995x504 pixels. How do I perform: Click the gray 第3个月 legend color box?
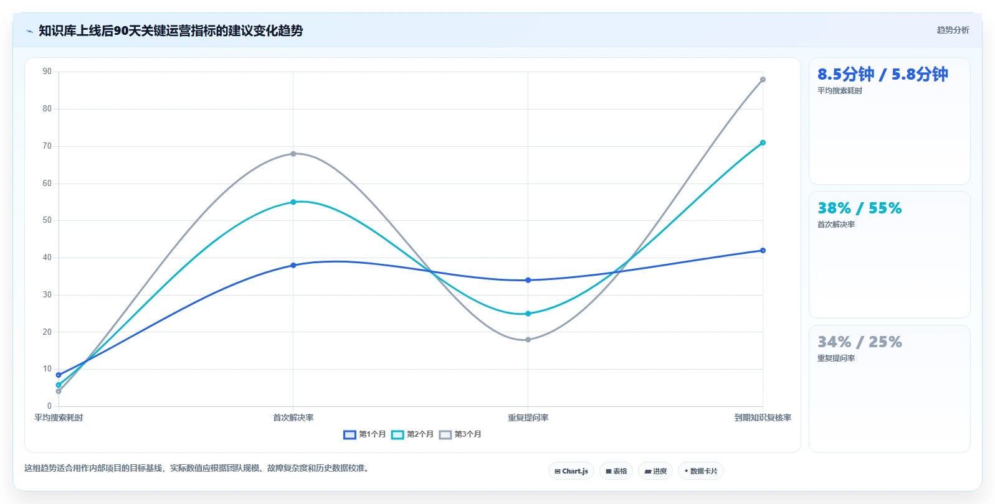point(445,435)
